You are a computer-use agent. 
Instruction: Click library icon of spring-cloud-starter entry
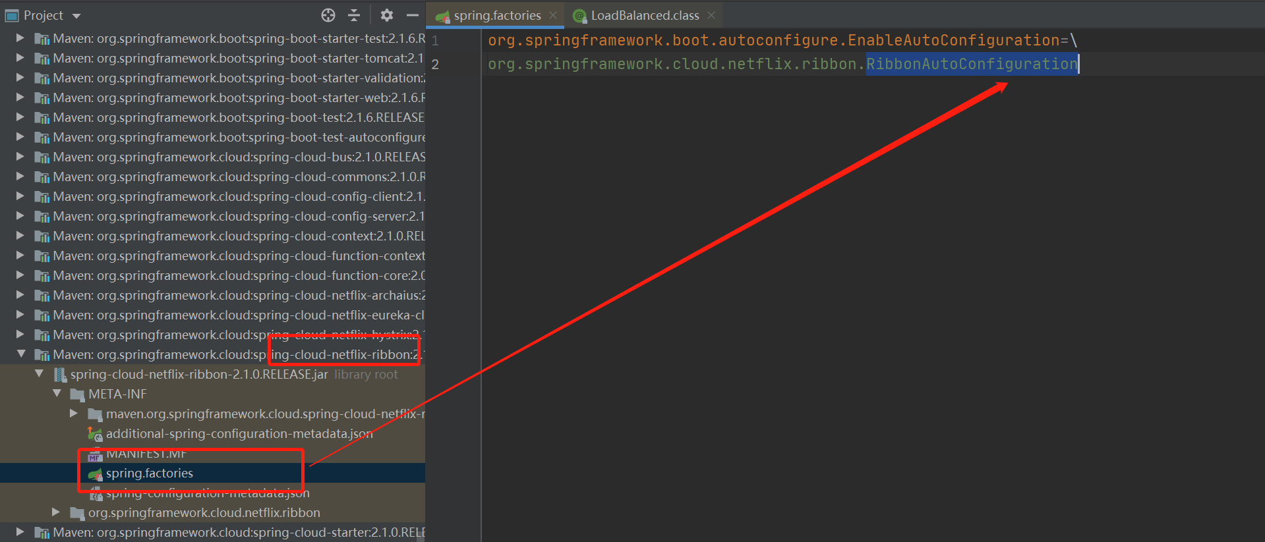42,533
